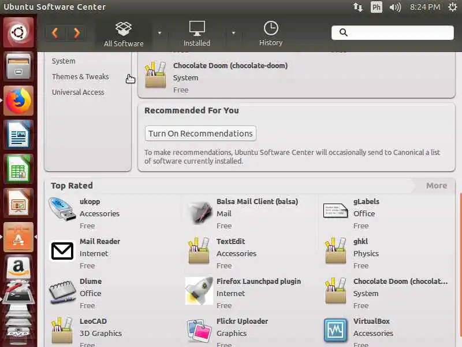Click Ubuntu Software Center launcher icon
This screenshot has height=347, width=462.
(x=18, y=237)
